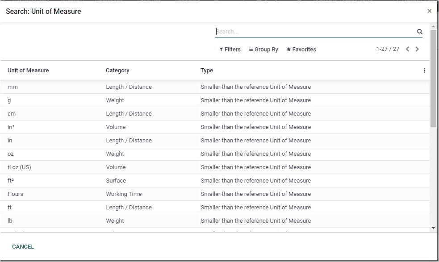
Task: Expand the Group By dropdown
Action: click(263, 49)
